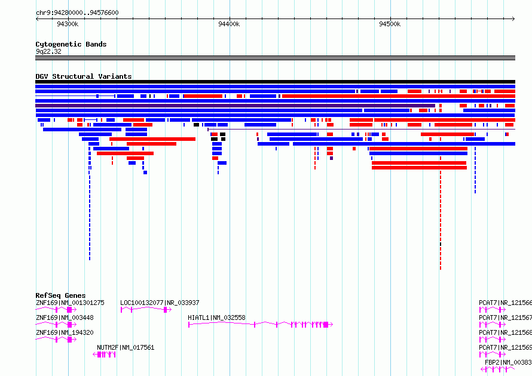Select the gene glyph under ZNF169|NM_001301275
The height and width of the screenshot is (376, 532).
click(56, 310)
